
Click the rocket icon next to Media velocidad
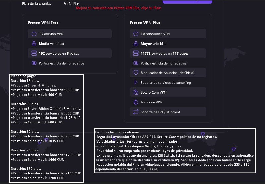point(34,44)
